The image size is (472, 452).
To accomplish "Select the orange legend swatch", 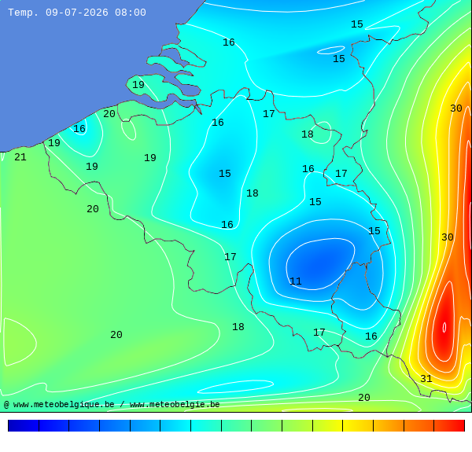I will [389, 425].
